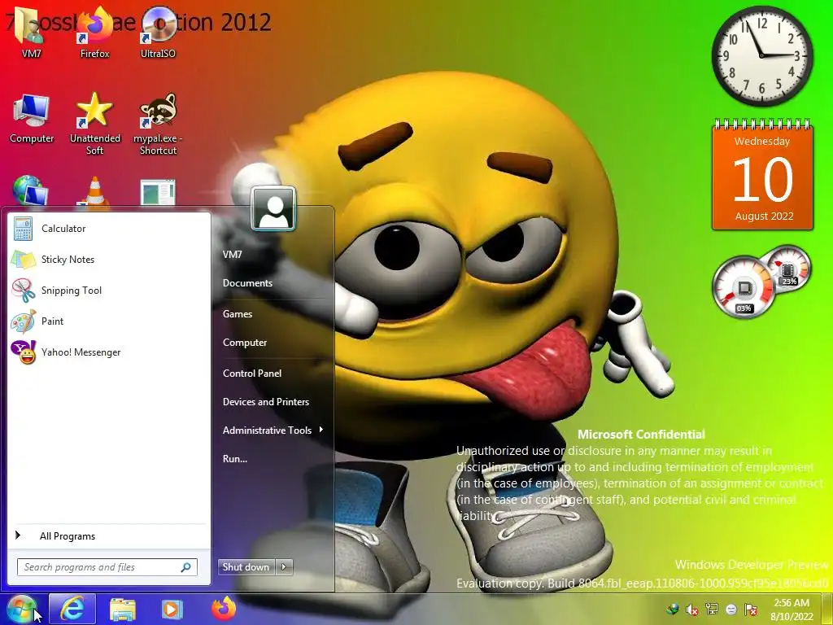This screenshot has height=625, width=833.
Task: Open the Run... dialog
Action: (x=235, y=459)
